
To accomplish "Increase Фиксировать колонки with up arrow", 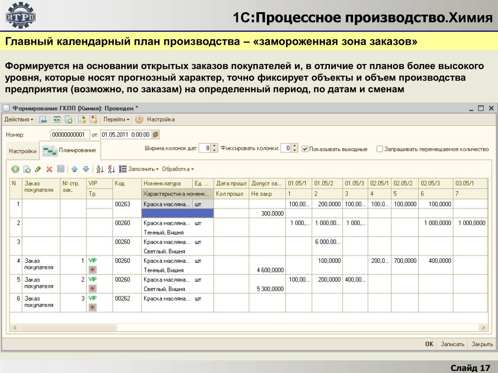I will coord(295,146).
